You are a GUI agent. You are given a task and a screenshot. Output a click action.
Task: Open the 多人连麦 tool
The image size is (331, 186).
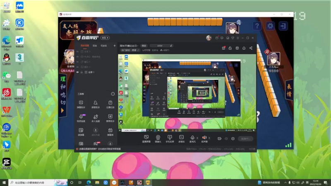(96, 118)
